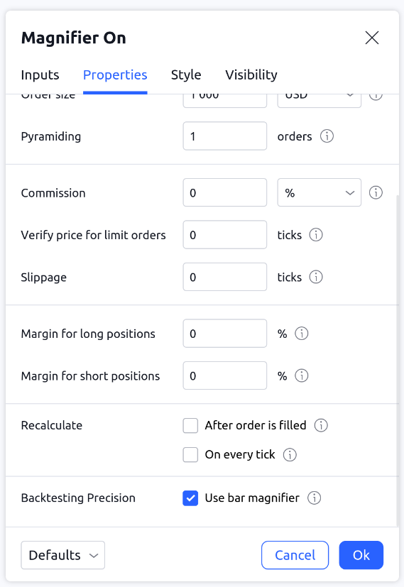Show info for Margin for short positions
This screenshot has height=587, width=404.
click(302, 375)
